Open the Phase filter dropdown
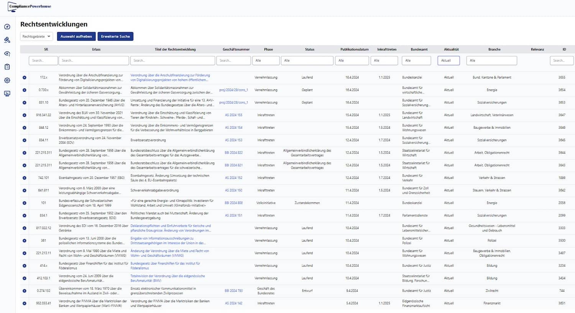575x313 pixels. tap(266, 61)
